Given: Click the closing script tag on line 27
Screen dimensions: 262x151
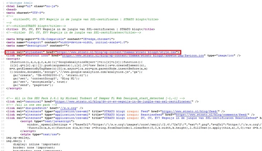Looking at the screenshot, I should coord(14,88).
